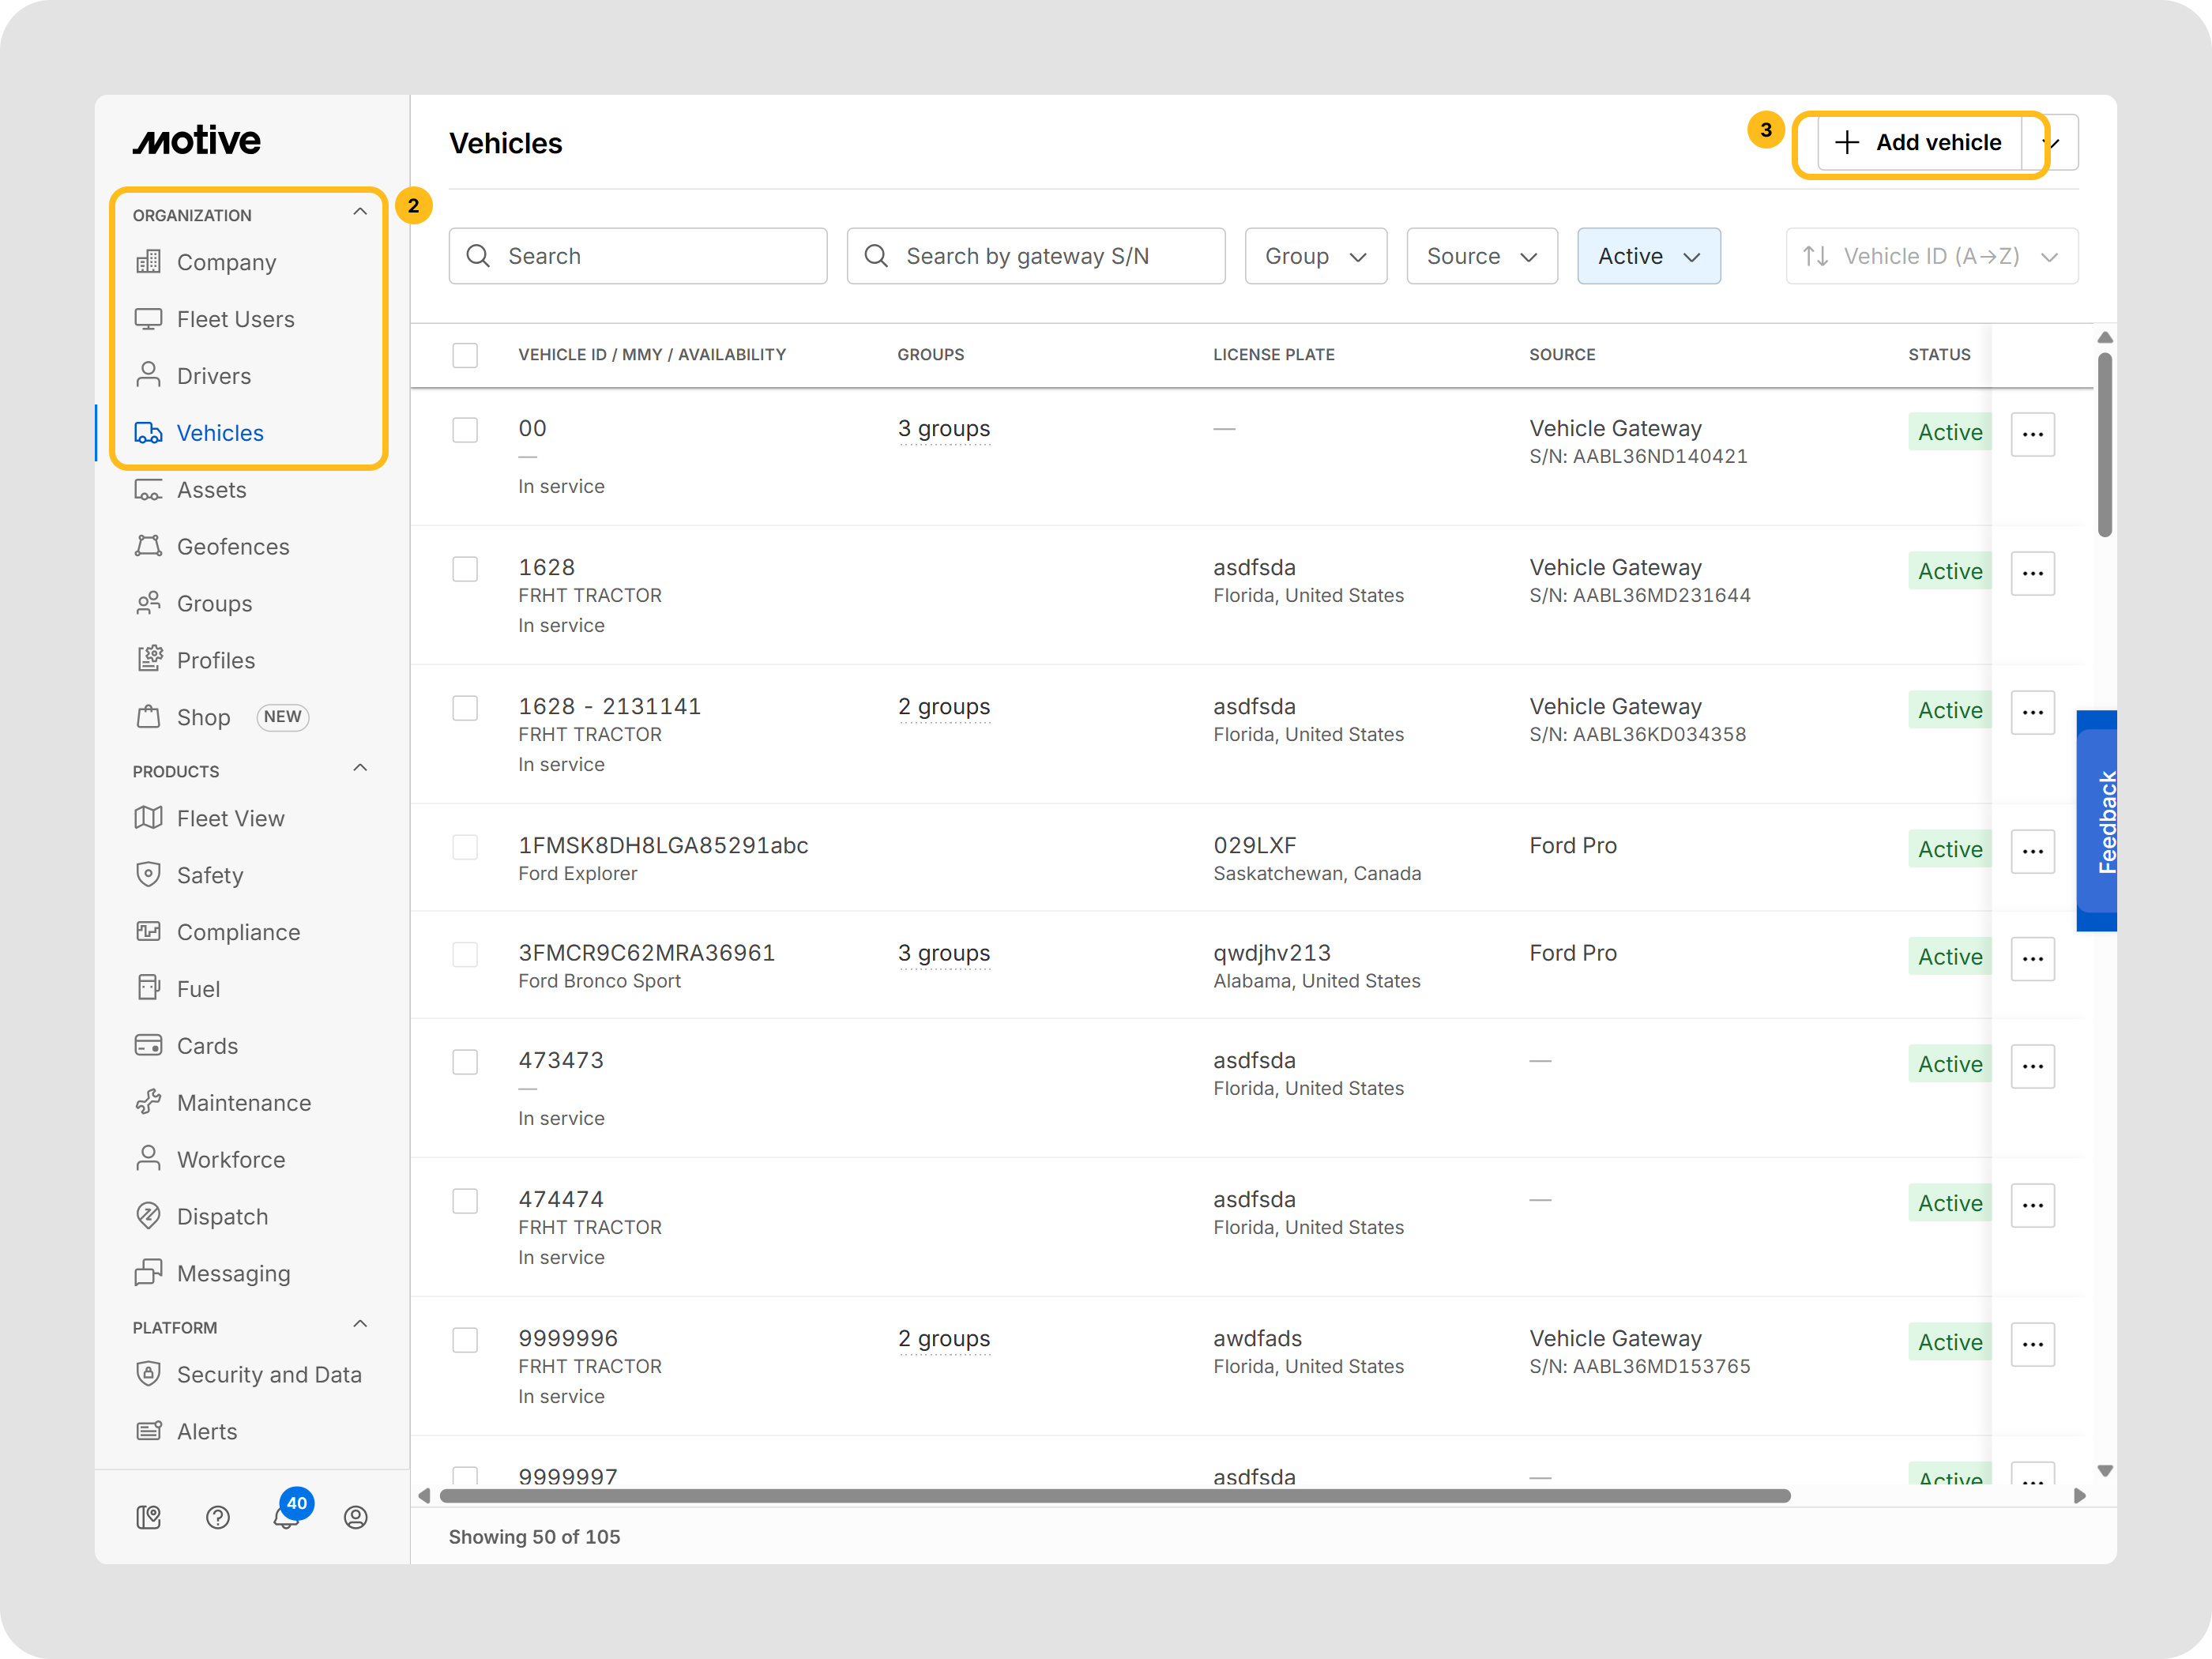The image size is (2212, 1659).
Task: Open the Active status dropdown
Action: click(x=1648, y=256)
